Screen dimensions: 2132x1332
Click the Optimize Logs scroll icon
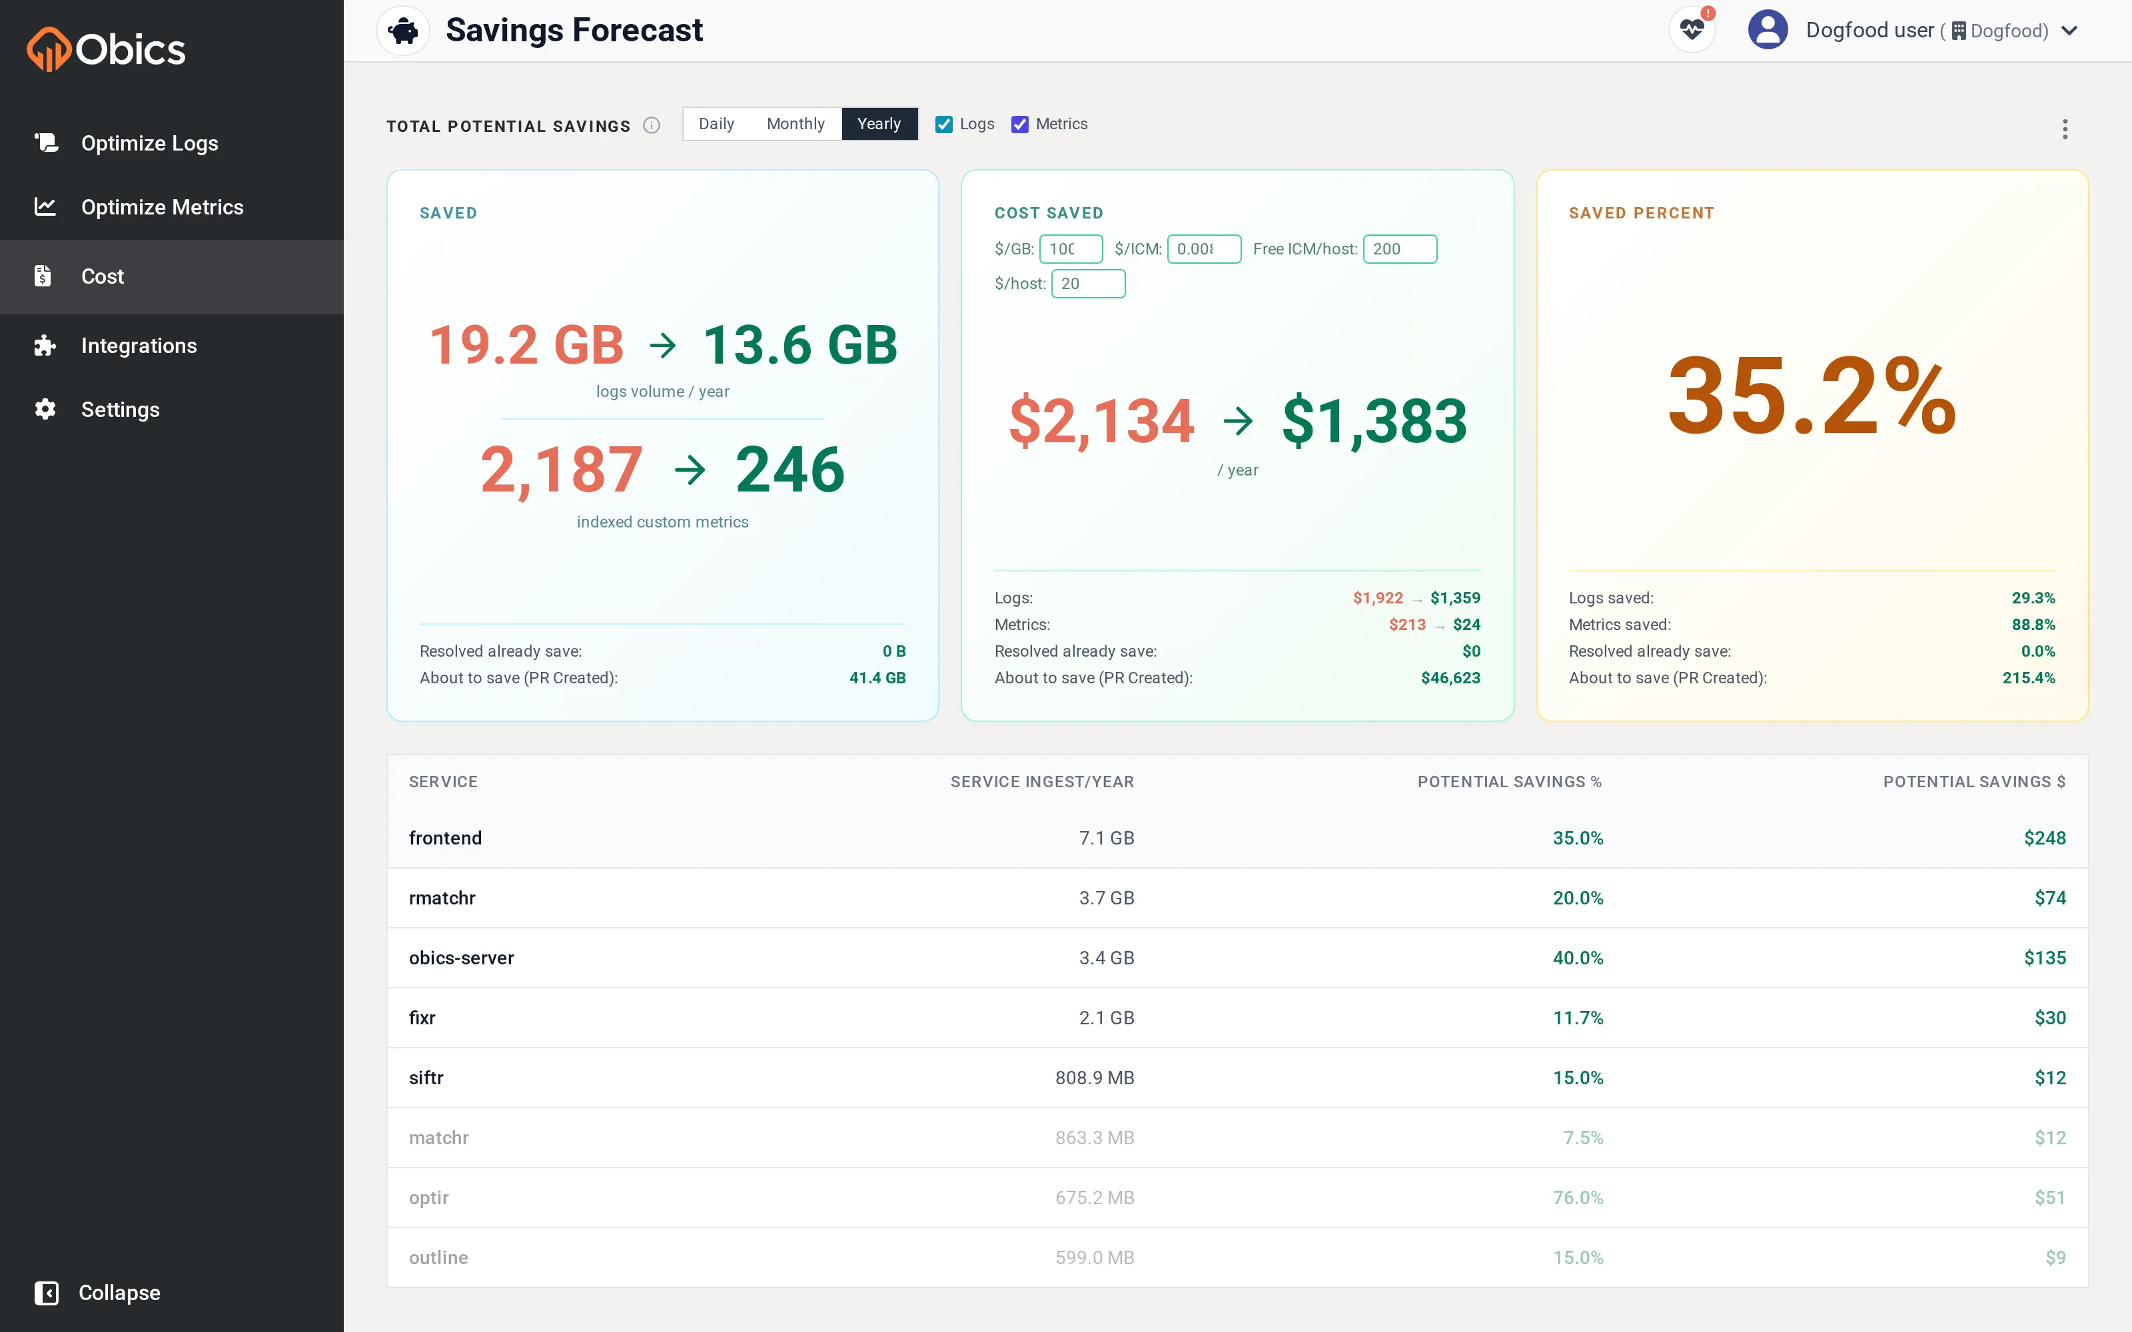pyautogui.click(x=46, y=142)
